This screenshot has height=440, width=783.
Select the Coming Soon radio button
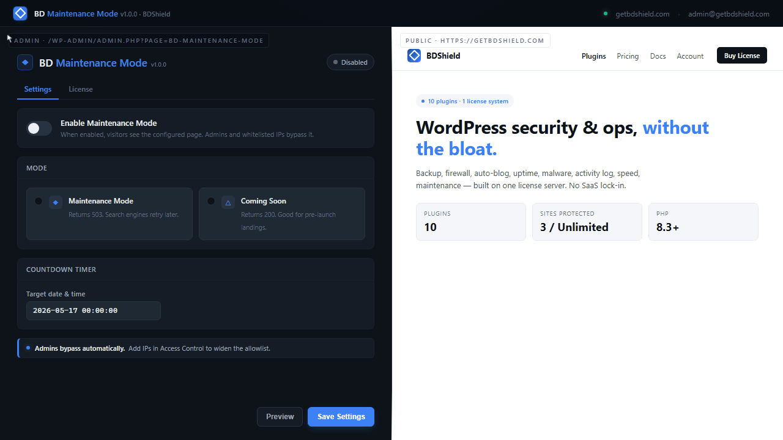pyautogui.click(x=211, y=201)
